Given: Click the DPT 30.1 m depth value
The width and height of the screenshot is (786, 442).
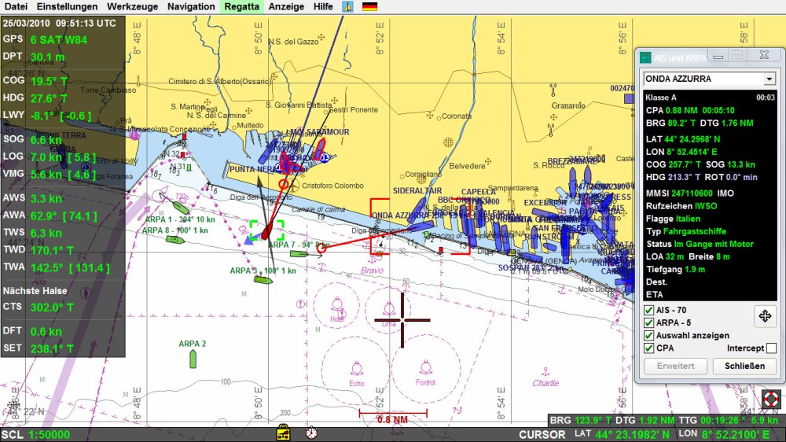Looking at the screenshot, I should (x=48, y=57).
